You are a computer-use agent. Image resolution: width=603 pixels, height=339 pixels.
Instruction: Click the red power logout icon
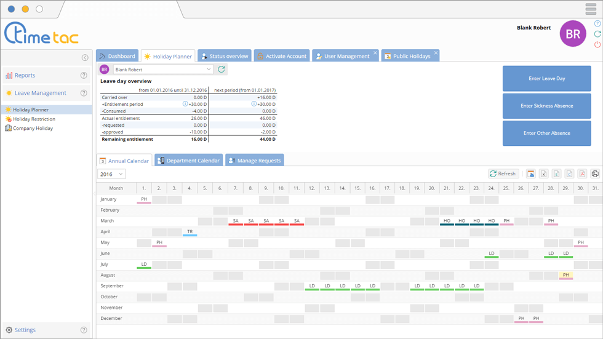(597, 45)
